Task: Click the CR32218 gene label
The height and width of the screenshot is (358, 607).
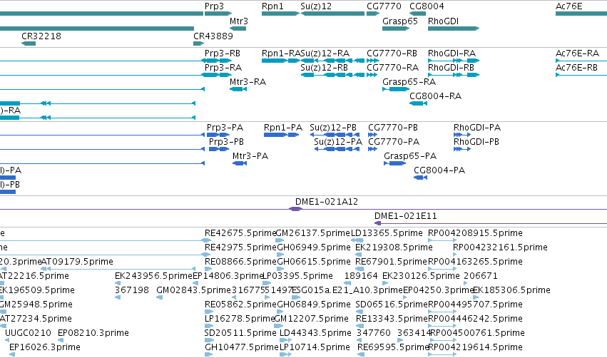Action: point(41,36)
